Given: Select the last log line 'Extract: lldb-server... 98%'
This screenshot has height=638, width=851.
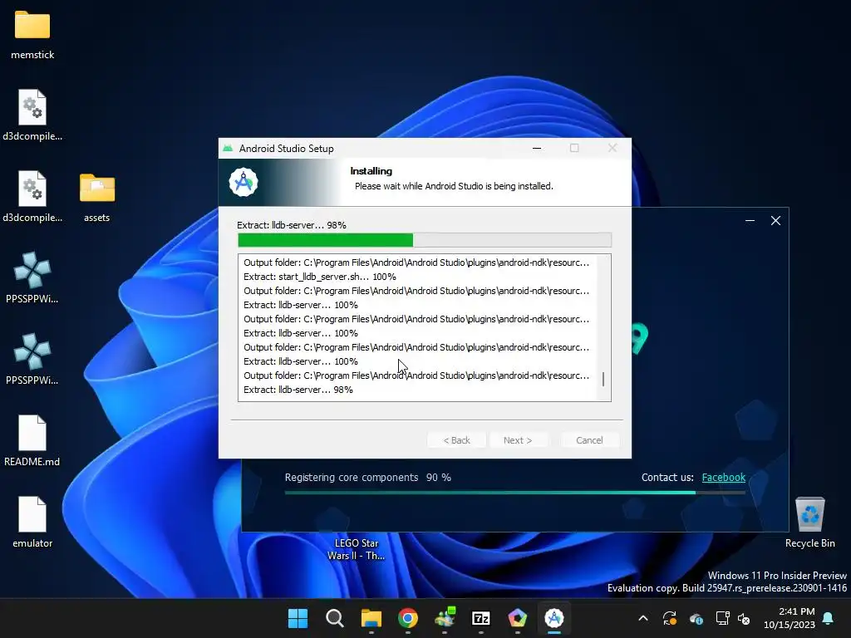Looking at the screenshot, I should click(x=298, y=390).
